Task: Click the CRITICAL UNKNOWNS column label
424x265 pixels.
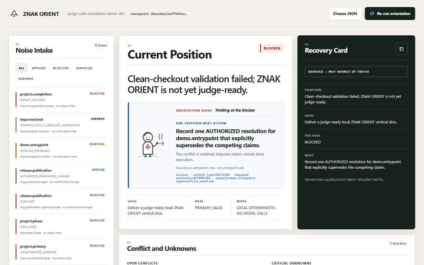Action: (x=291, y=263)
